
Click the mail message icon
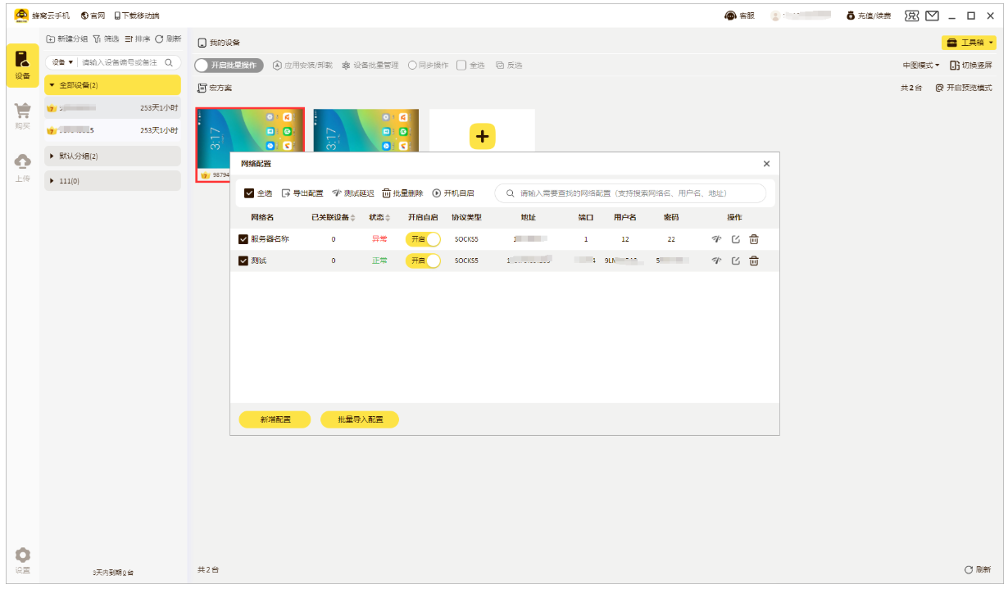tap(932, 16)
